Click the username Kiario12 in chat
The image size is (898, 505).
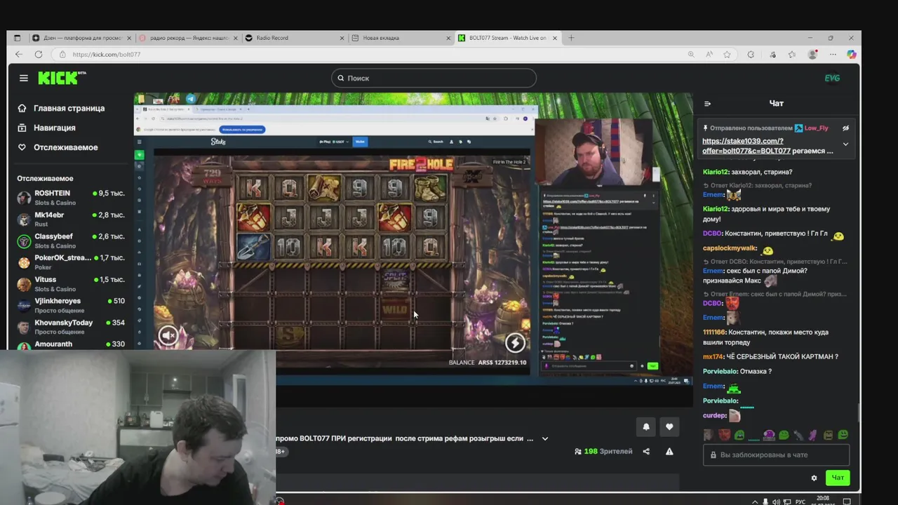(x=716, y=172)
